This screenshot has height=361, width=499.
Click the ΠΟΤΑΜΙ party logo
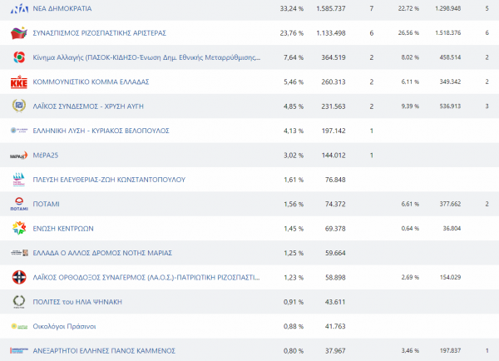18,204
